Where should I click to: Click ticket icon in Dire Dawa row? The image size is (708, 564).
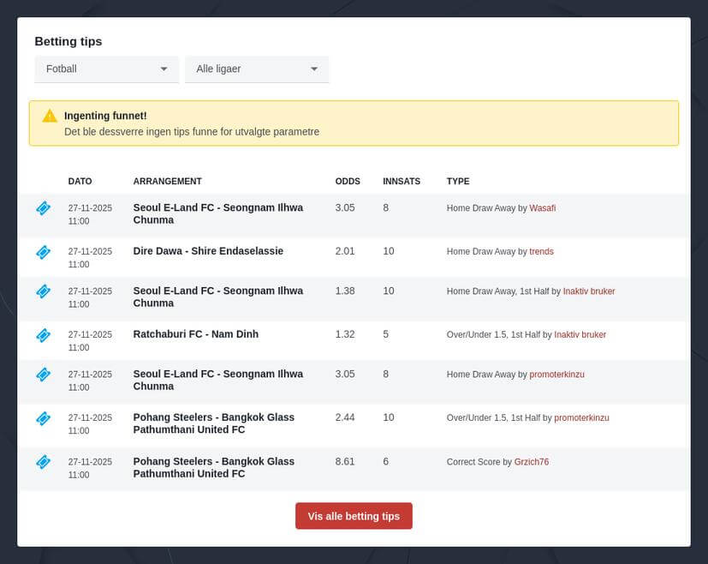tap(43, 252)
